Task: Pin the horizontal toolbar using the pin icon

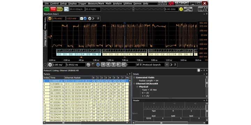Action: [175, 65]
